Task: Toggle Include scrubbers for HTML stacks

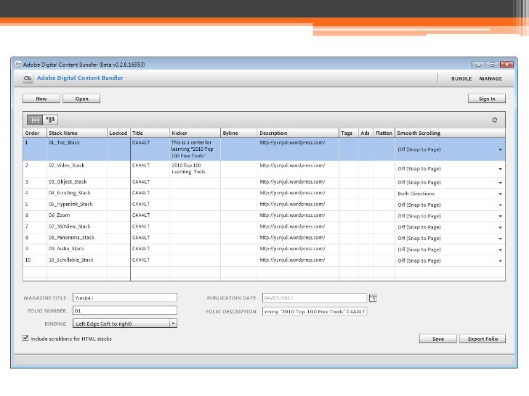Action: 25,338
